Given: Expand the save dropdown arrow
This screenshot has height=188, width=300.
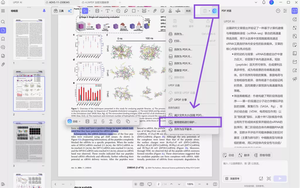Looking at the screenshot, I should 209,11.
